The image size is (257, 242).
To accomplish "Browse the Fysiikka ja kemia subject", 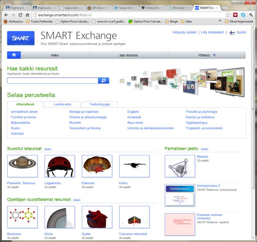I will tap(23, 117).
